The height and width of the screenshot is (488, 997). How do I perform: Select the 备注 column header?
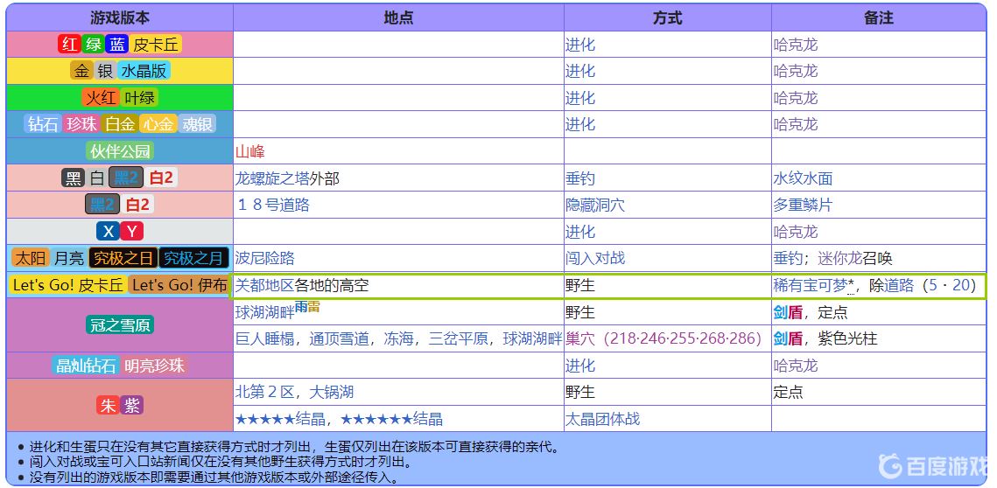tap(879, 17)
